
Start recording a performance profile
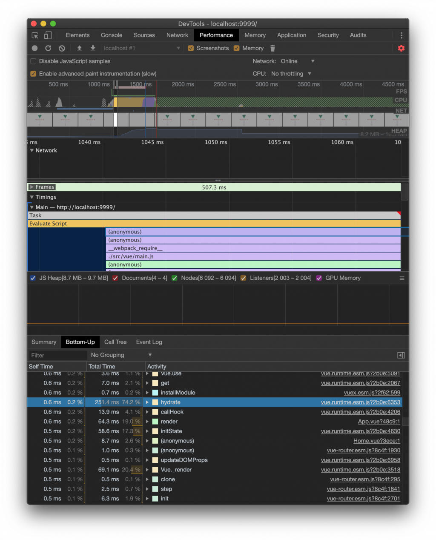[35, 48]
